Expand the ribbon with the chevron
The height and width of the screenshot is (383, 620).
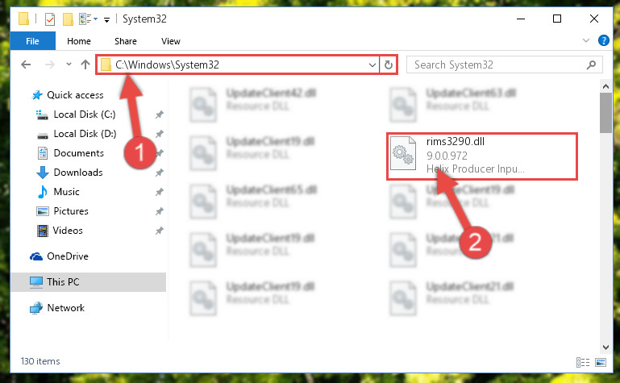pos(586,40)
